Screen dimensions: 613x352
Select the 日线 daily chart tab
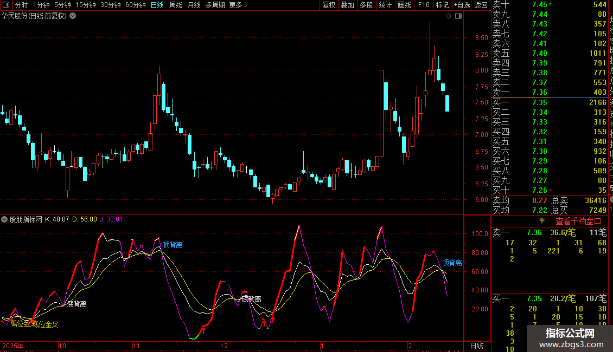pos(157,5)
